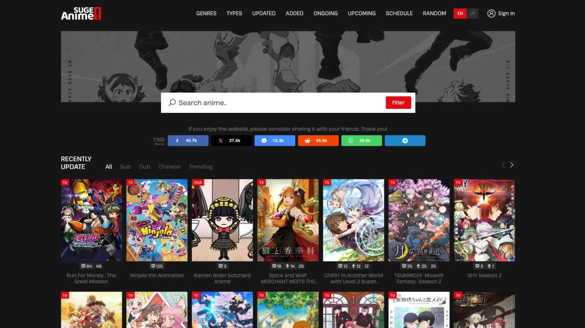This screenshot has height=328, width=585.
Task: Share on Reddit, the 45.6k button
Action: pyautogui.click(x=318, y=140)
